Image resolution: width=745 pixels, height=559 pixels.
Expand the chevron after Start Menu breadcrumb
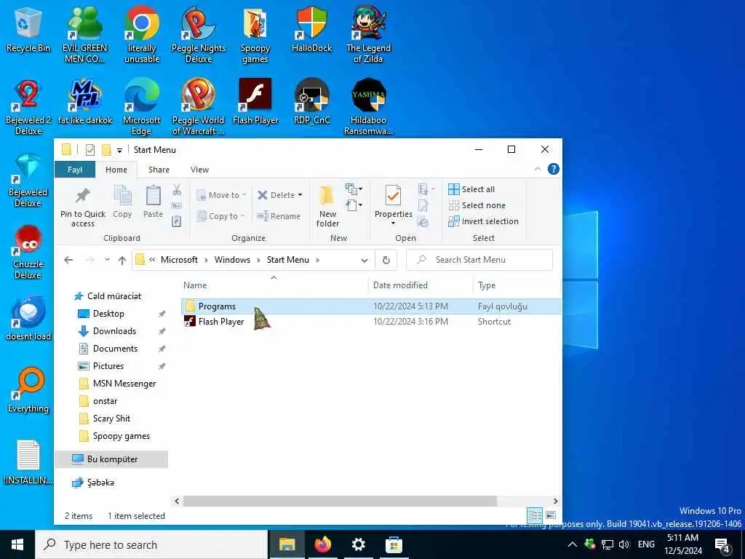pos(317,260)
